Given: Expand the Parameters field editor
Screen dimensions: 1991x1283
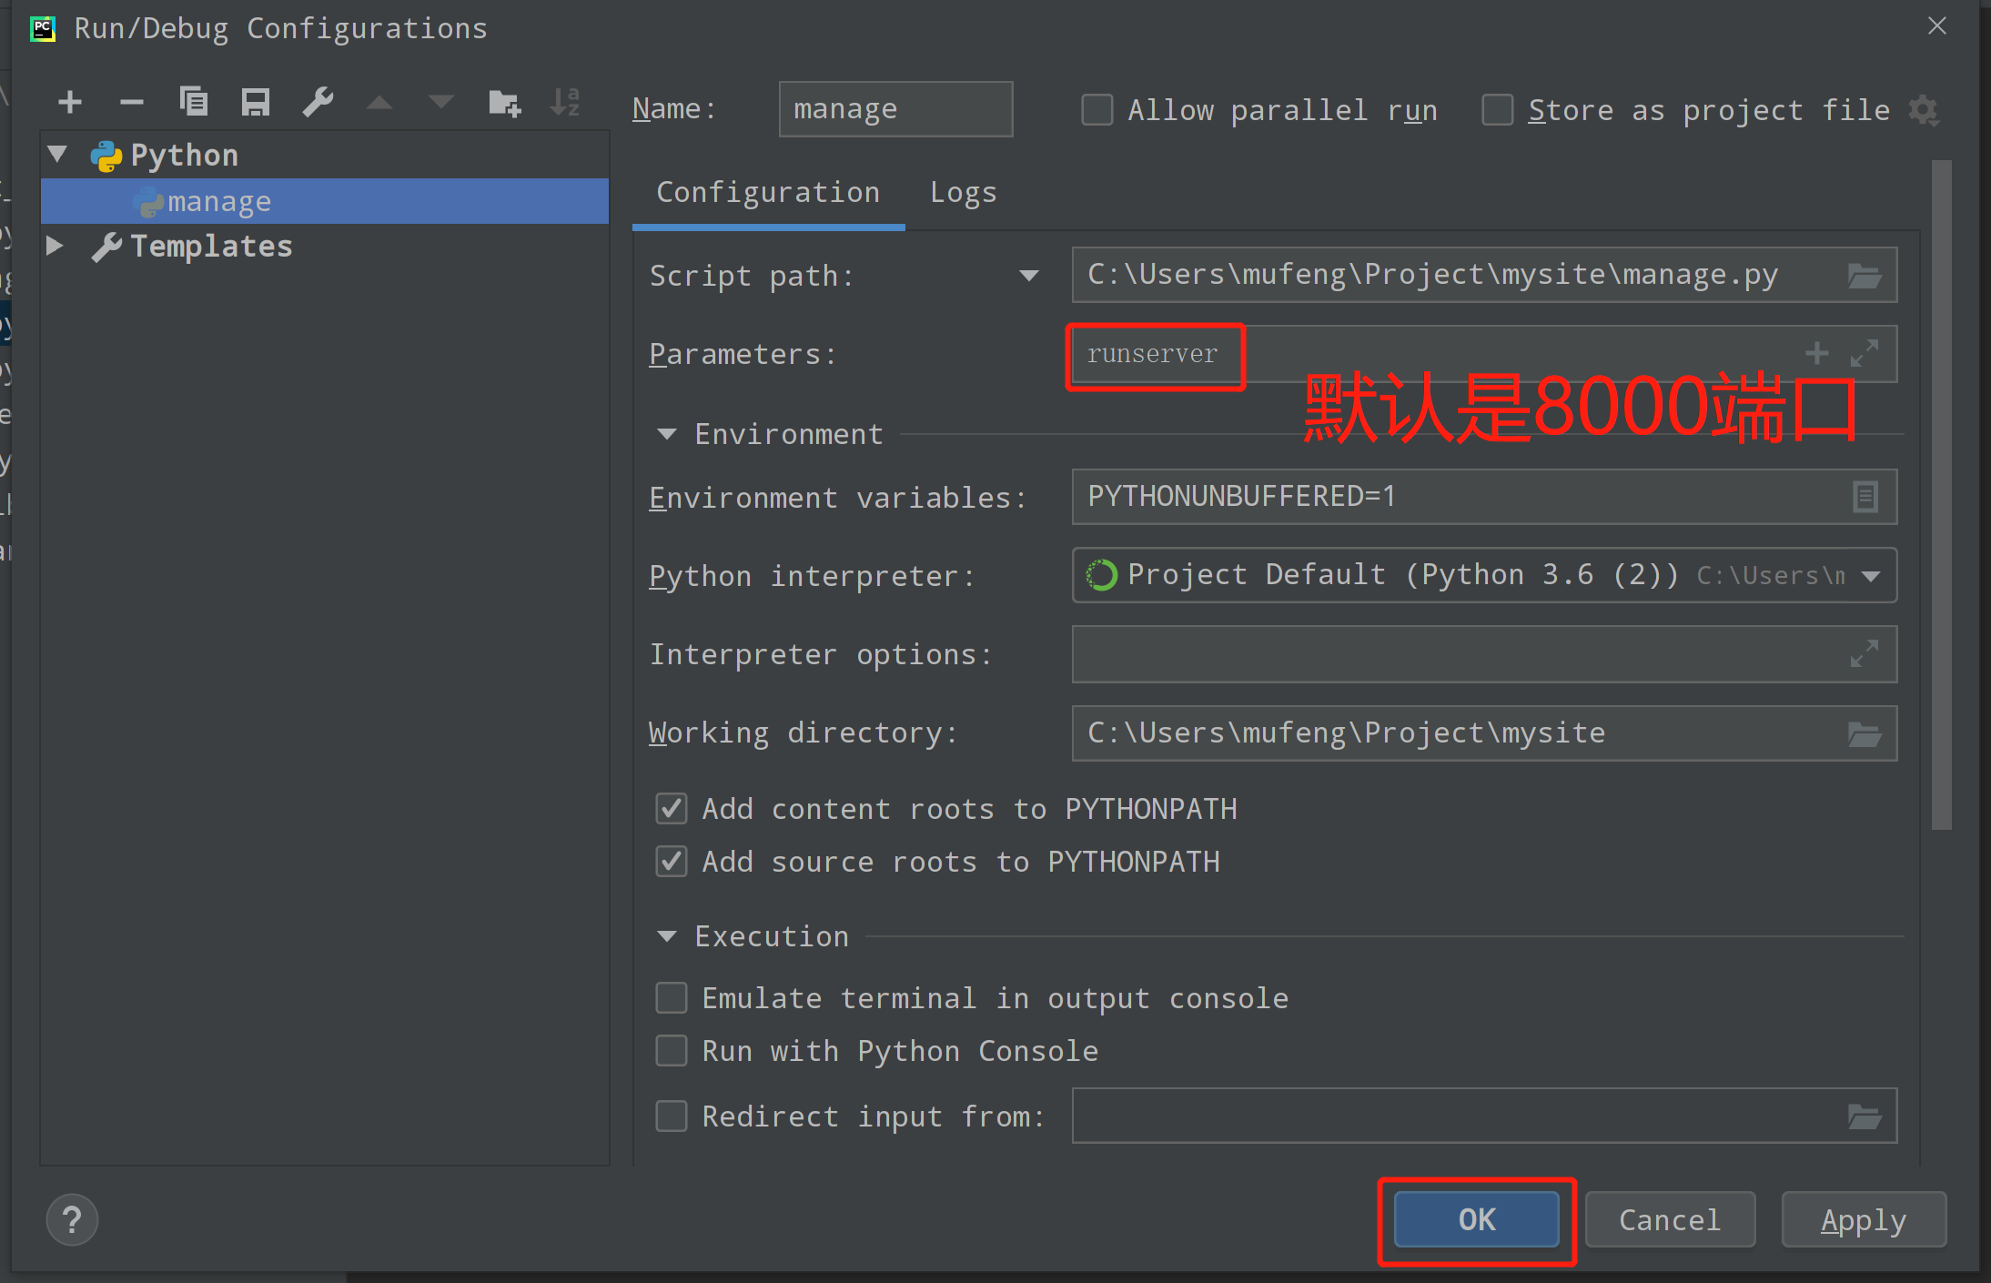Looking at the screenshot, I should coord(1865,353).
